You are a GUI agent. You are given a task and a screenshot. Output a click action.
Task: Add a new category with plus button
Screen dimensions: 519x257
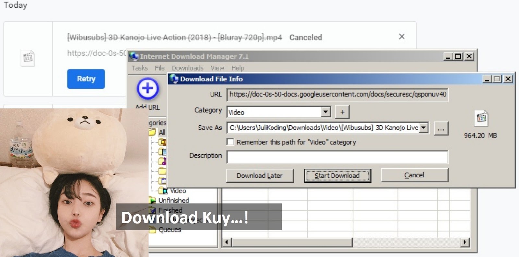click(342, 112)
